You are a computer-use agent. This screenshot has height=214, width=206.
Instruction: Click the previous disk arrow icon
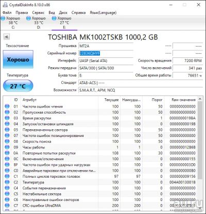point(7,37)
